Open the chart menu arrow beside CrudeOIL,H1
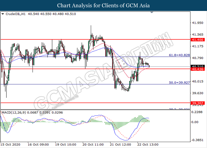The image size is (207, 148). (x=3, y=14)
